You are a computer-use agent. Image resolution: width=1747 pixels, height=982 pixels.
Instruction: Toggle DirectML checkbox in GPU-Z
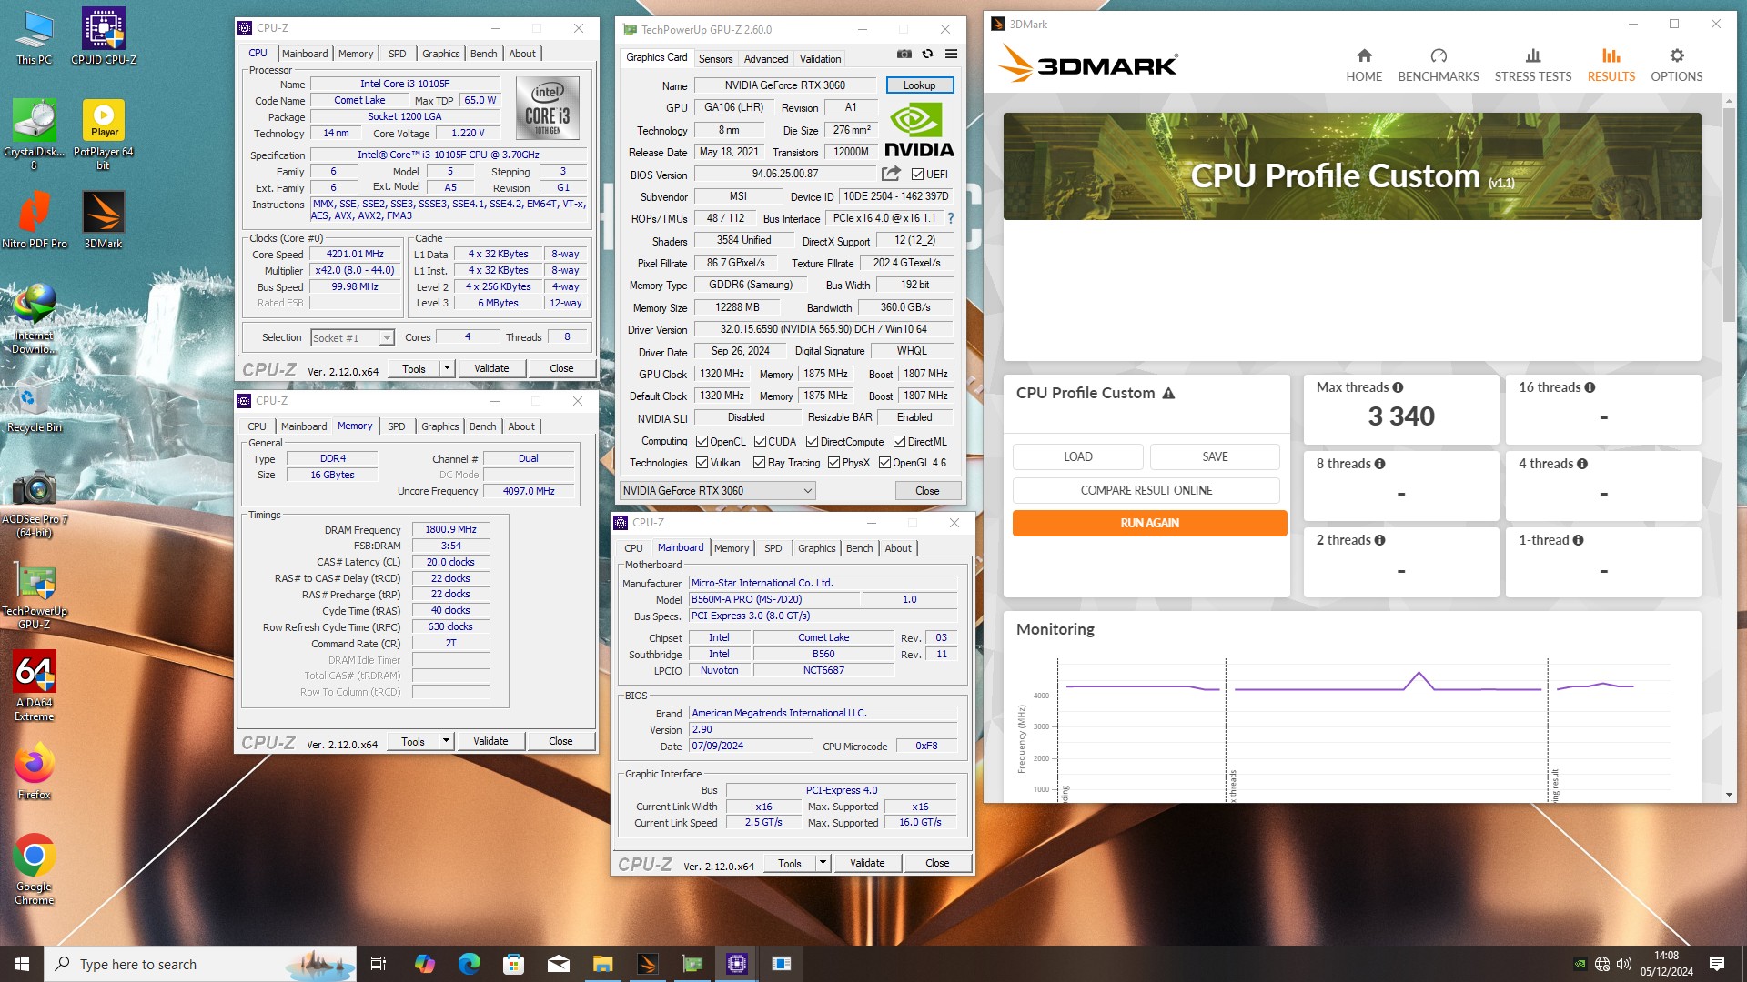(899, 442)
